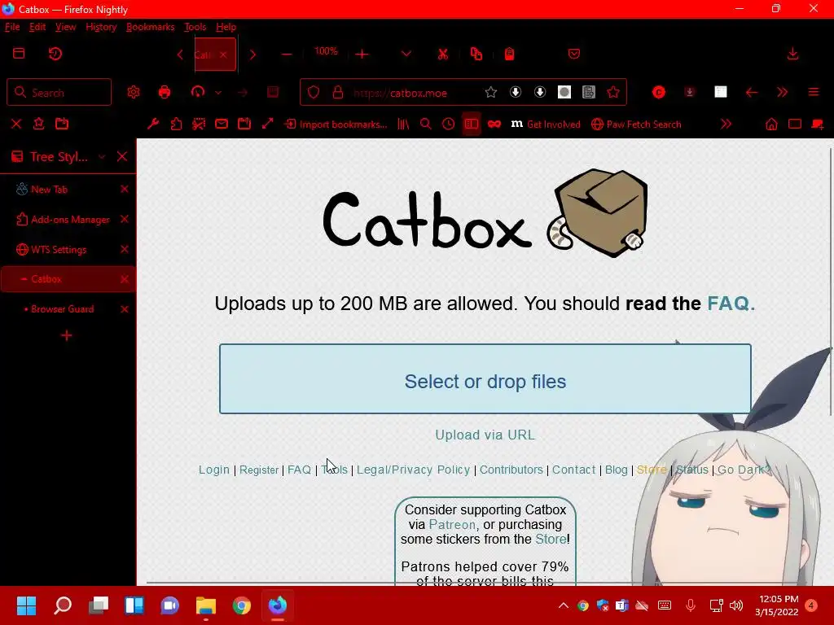Viewport: 834px width, 625px height.
Task: Click the clock history icon in the bookmarks toolbar
Action: [449, 125]
